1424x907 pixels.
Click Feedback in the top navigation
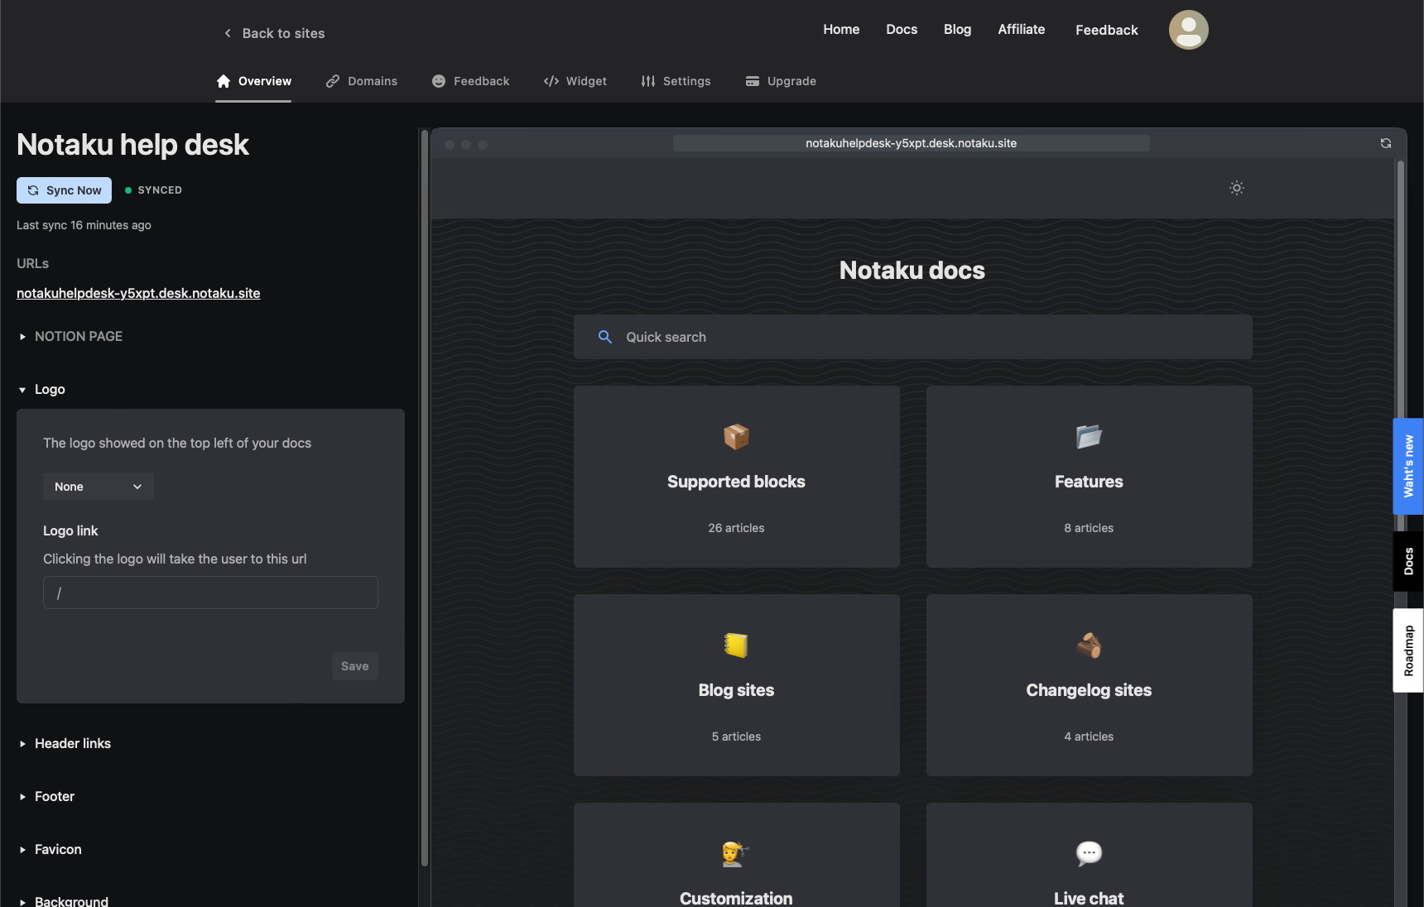pyautogui.click(x=1107, y=31)
